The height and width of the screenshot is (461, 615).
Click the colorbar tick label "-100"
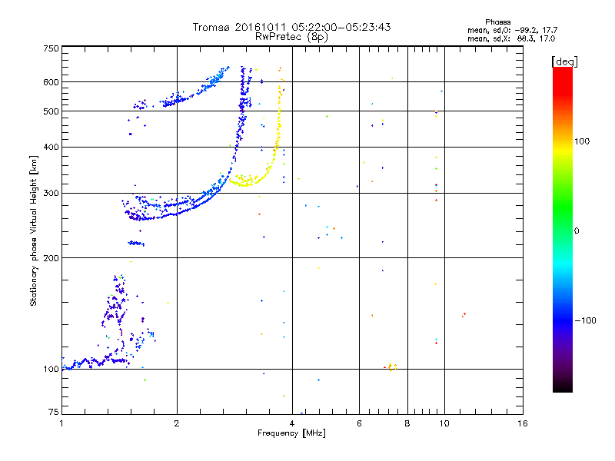[585, 320]
